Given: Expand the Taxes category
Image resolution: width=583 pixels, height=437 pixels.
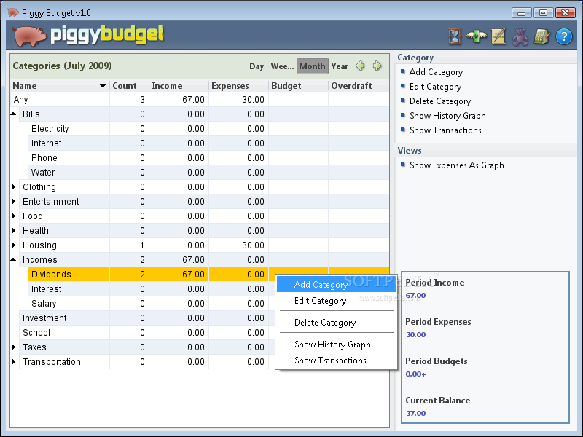Looking at the screenshot, I should pyautogui.click(x=13, y=347).
